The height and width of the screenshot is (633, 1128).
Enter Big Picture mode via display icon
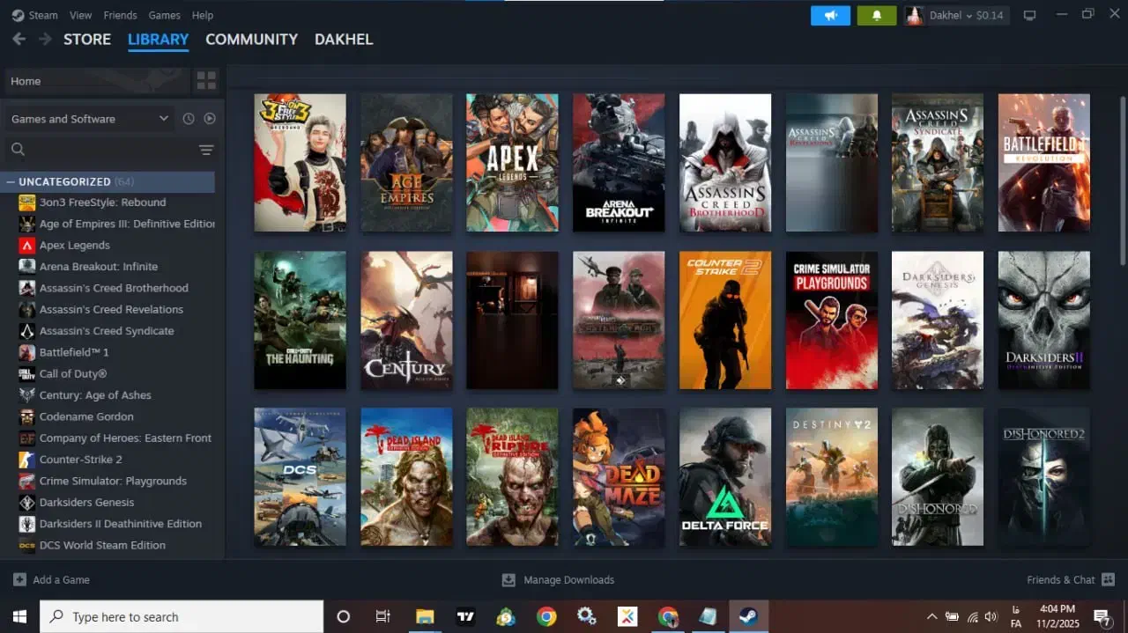pos(1029,15)
